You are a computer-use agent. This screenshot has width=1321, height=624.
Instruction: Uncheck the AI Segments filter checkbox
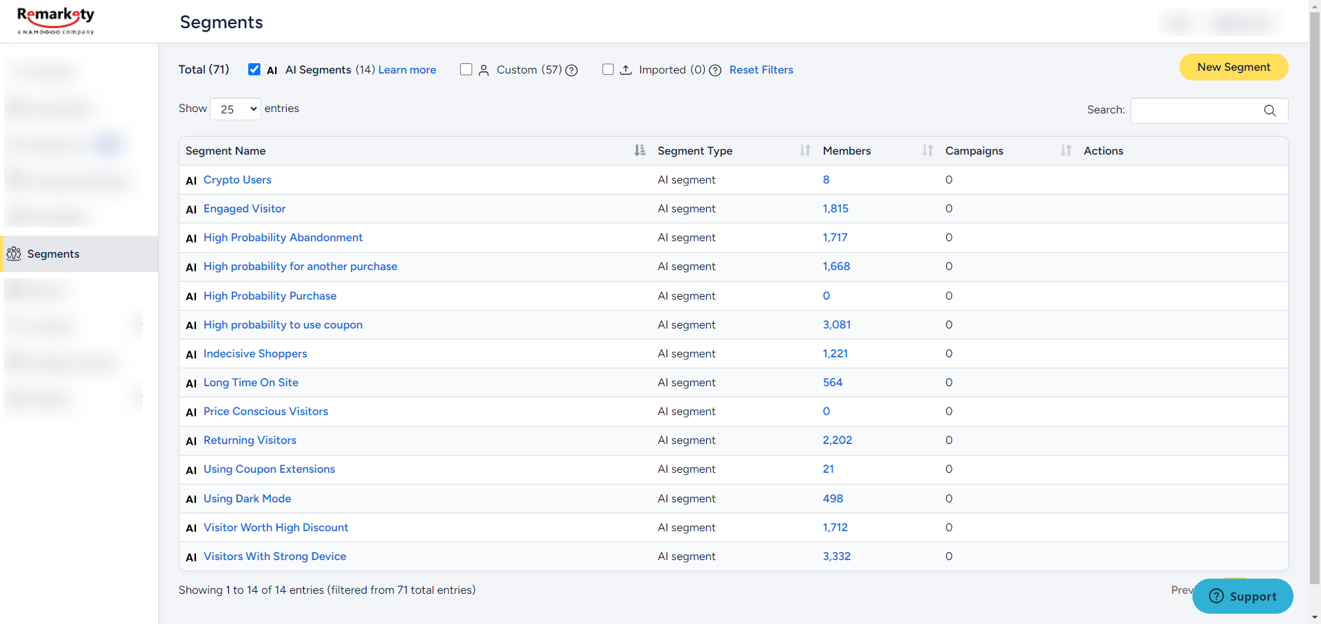pyautogui.click(x=254, y=69)
